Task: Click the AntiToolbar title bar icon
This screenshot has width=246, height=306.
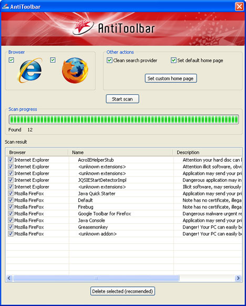Action: [5, 7]
